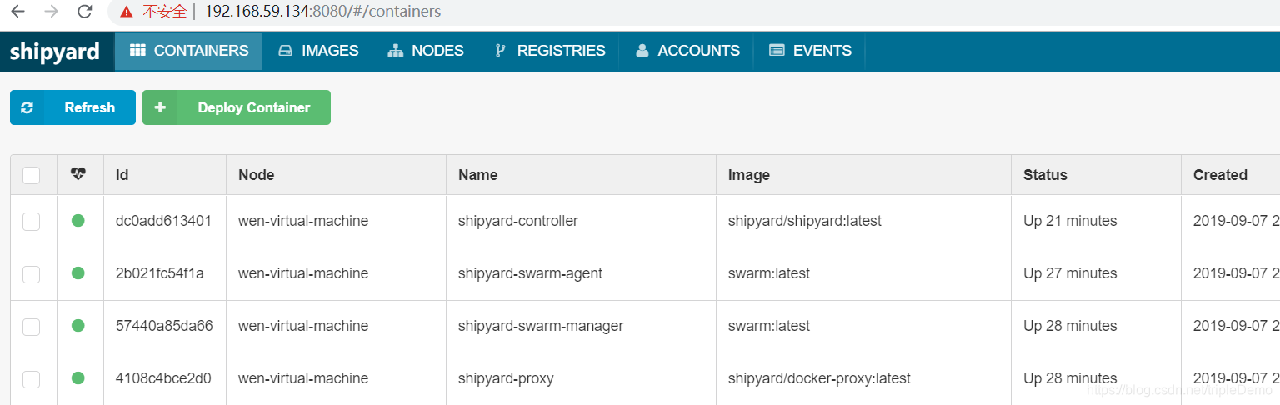Click the Deploy Container button
The image size is (1280, 405).
tap(237, 107)
